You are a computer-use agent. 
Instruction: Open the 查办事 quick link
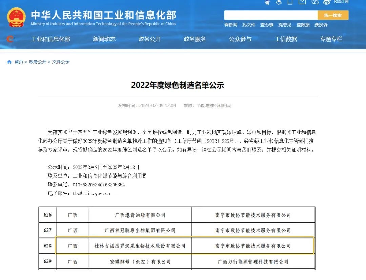pos(267,25)
